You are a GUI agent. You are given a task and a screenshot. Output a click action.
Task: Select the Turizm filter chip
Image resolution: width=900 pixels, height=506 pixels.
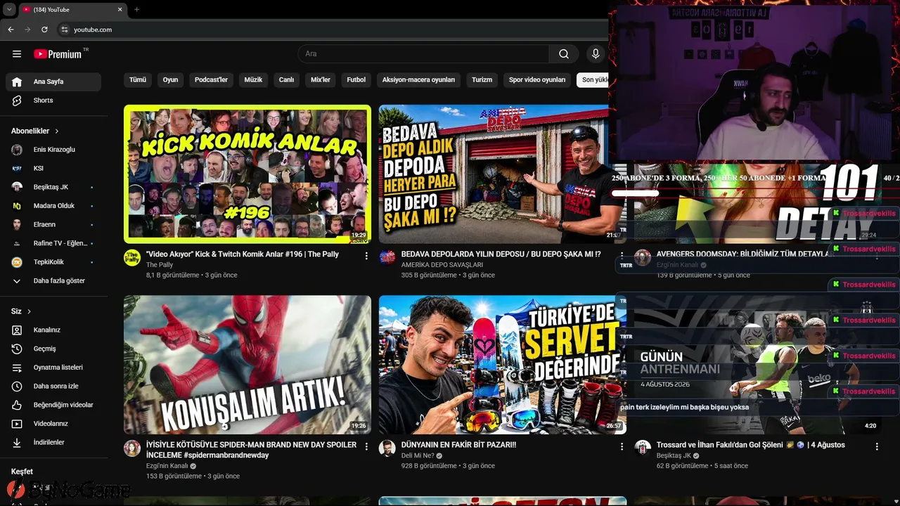pos(482,80)
